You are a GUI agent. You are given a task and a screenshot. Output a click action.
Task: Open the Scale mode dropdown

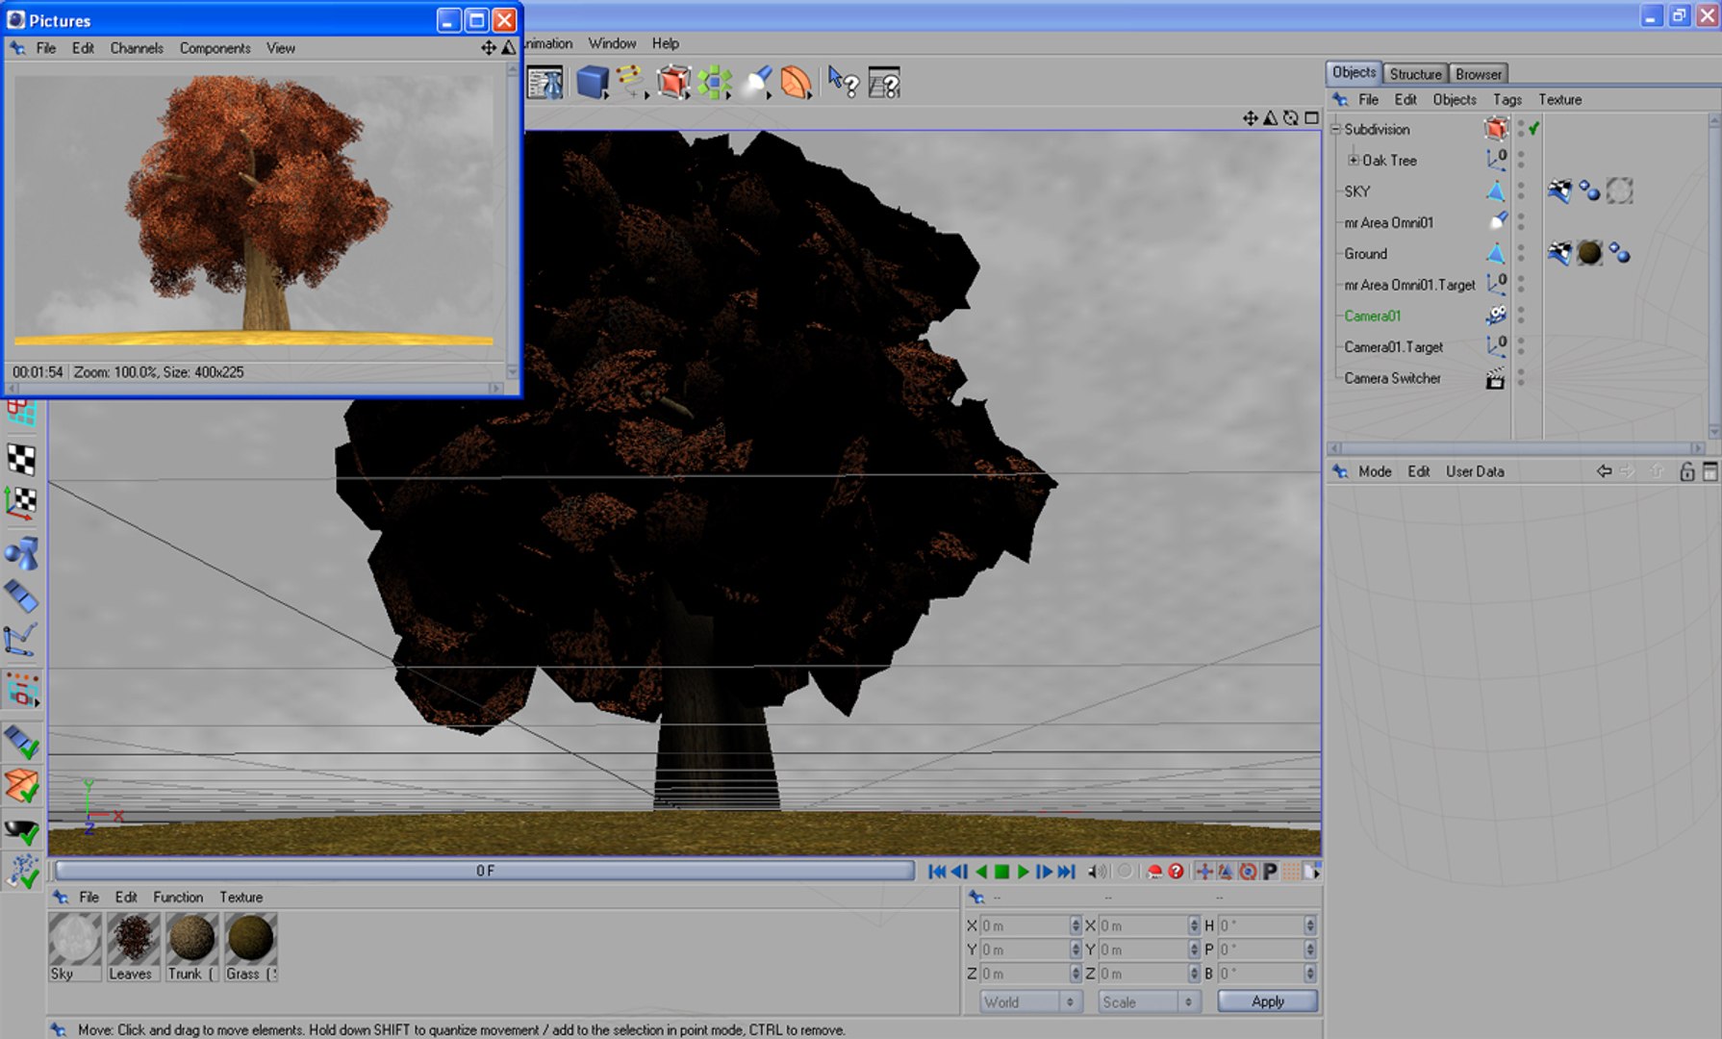[1149, 1001]
